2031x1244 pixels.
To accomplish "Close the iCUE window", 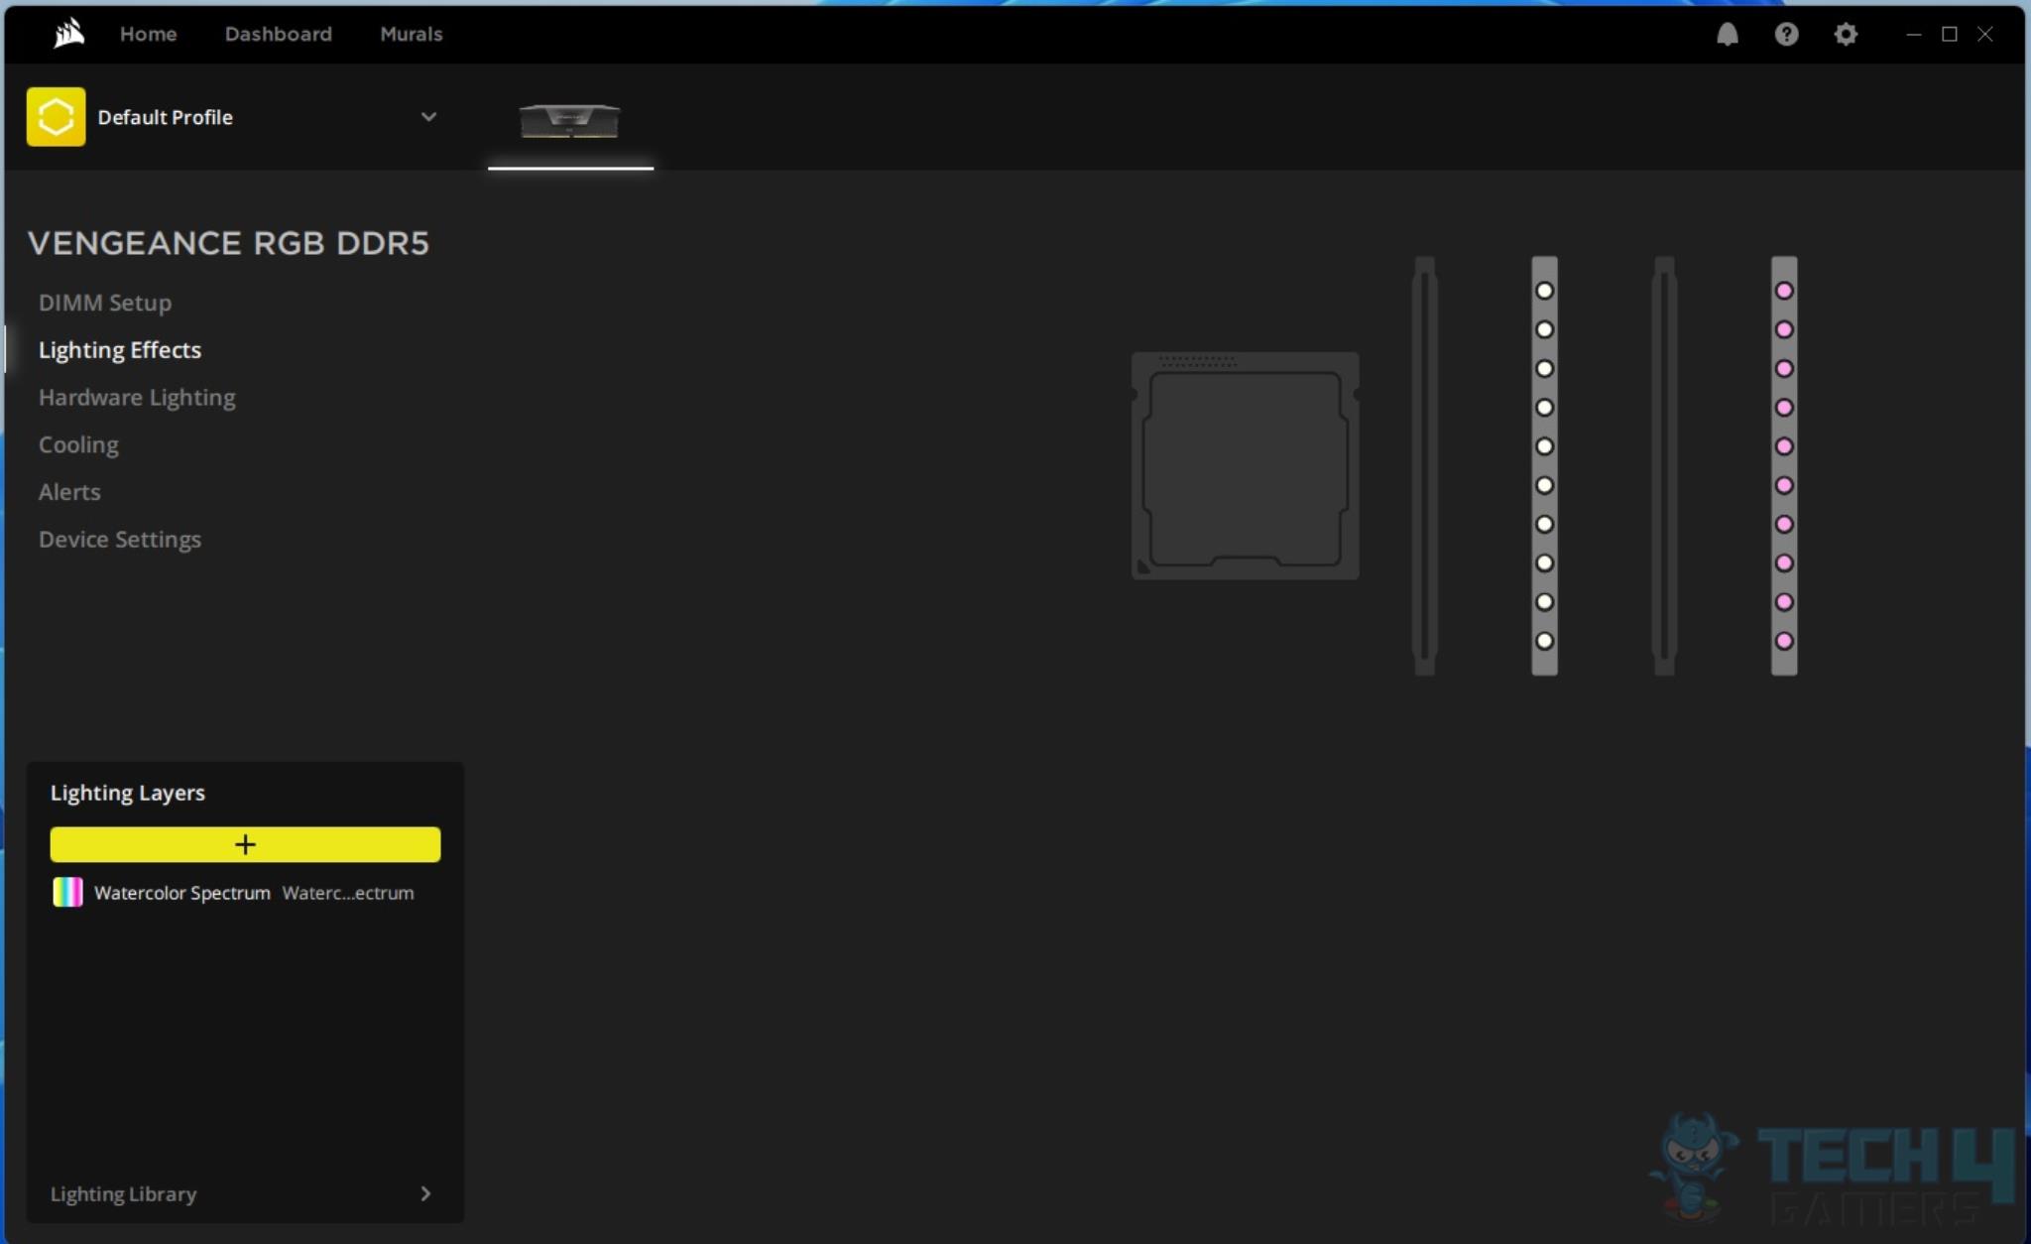I will pyautogui.click(x=1984, y=34).
